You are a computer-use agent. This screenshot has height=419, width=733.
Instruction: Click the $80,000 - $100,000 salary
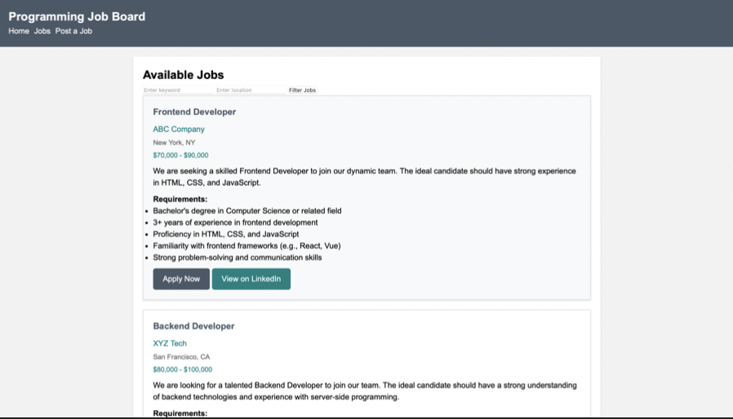(182, 369)
